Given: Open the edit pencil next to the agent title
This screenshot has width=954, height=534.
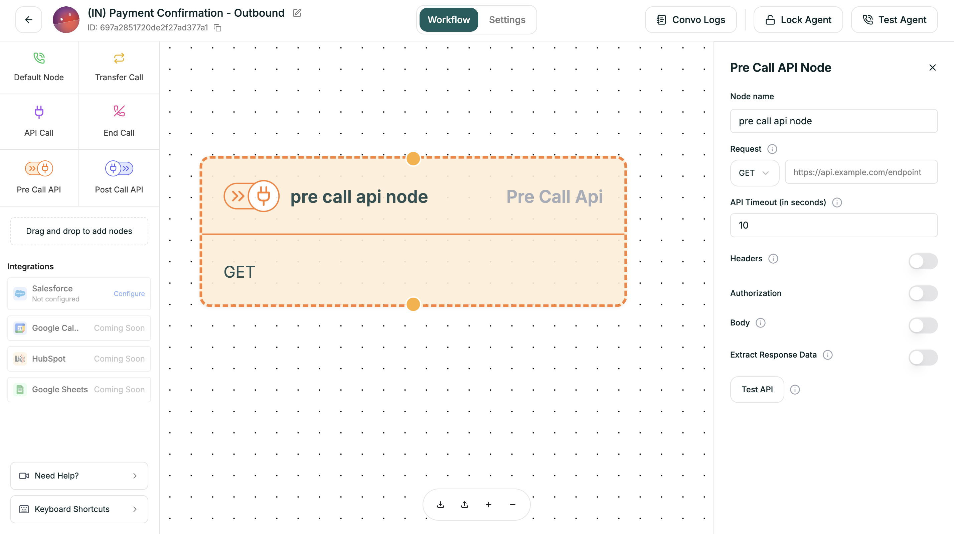Looking at the screenshot, I should point(297,13).
